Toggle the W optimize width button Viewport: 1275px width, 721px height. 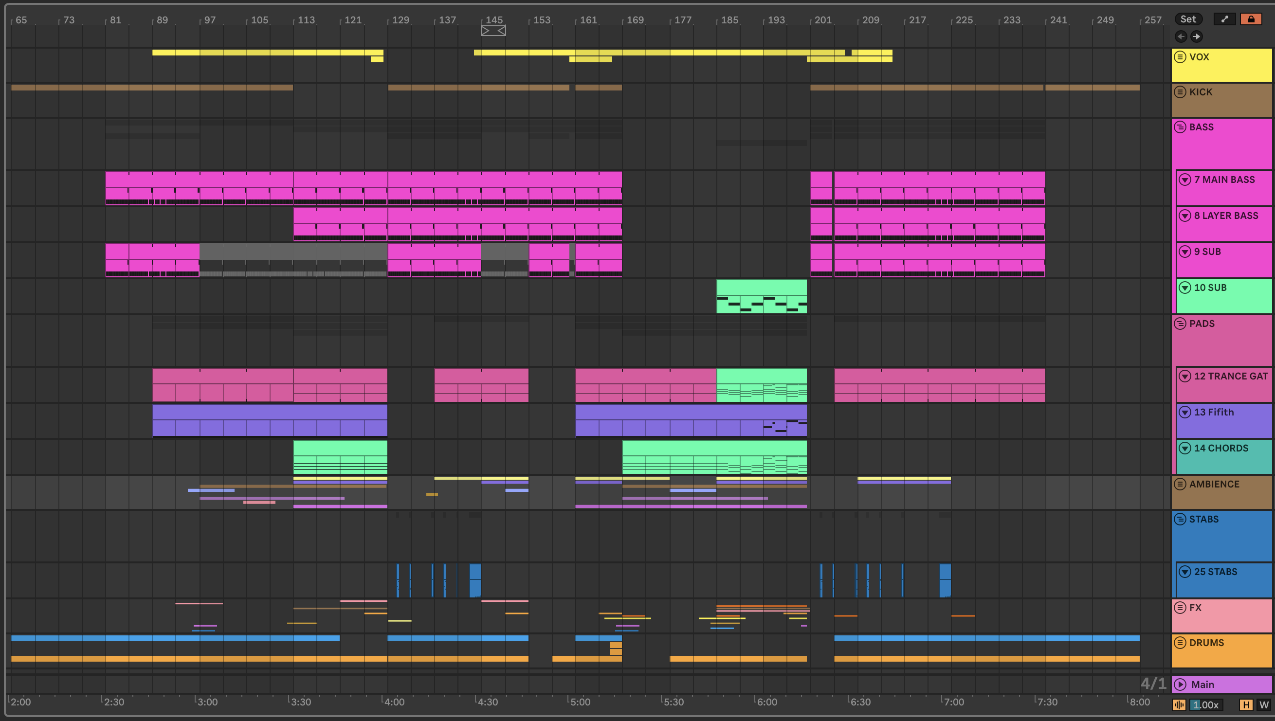[x=1264, y=704]
